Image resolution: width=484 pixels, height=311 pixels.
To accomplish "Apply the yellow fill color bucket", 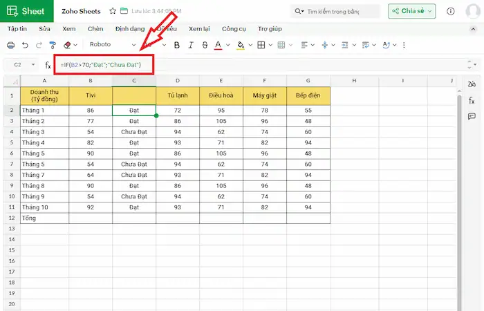I will 241,45.
